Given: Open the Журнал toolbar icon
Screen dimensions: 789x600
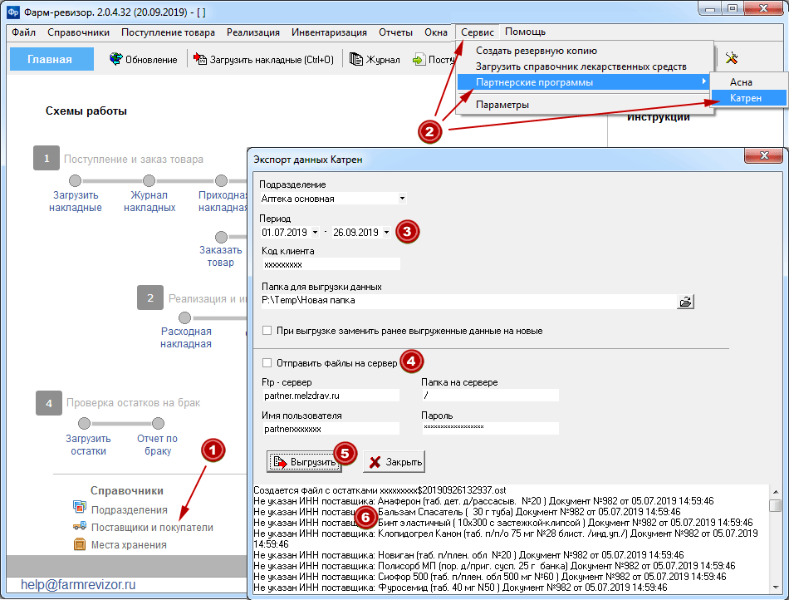Looking at the screenshot, I should [x=355, y=59].
